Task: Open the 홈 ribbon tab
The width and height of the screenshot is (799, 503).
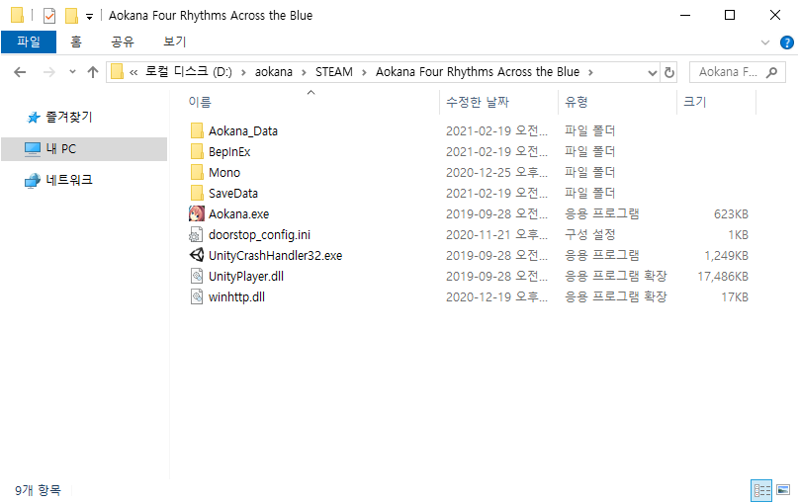Action: (x=76, y=42)
